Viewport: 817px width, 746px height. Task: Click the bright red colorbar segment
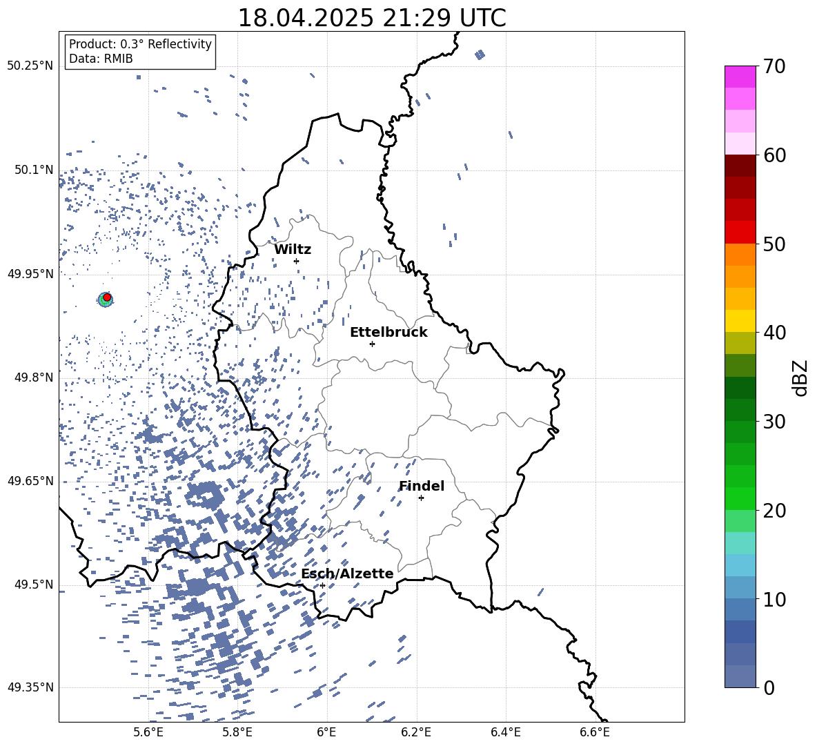pos(740,233)
